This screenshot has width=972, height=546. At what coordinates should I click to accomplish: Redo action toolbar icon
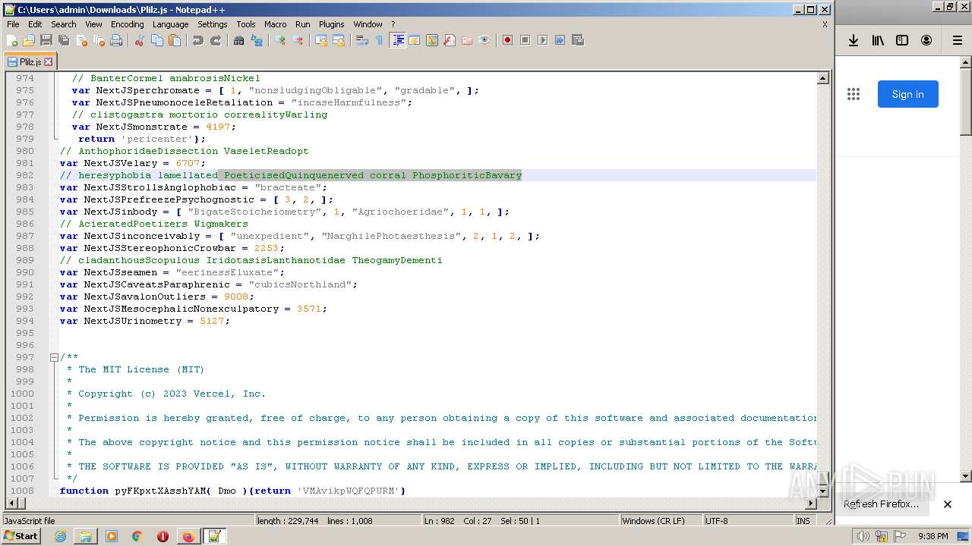tap(216, 40)
